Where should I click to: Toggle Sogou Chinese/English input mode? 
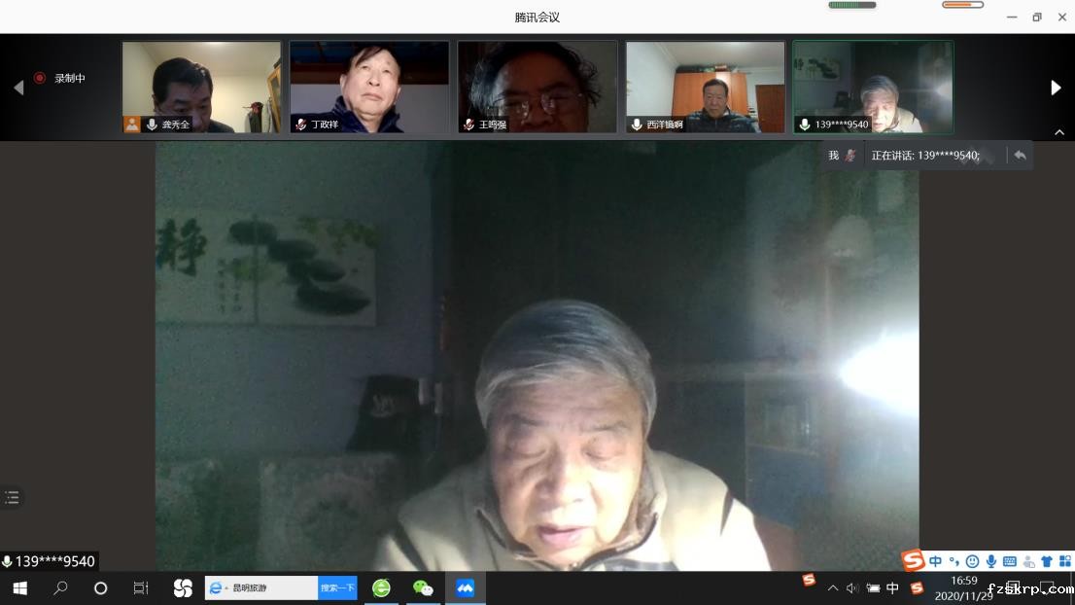[935, 561]
